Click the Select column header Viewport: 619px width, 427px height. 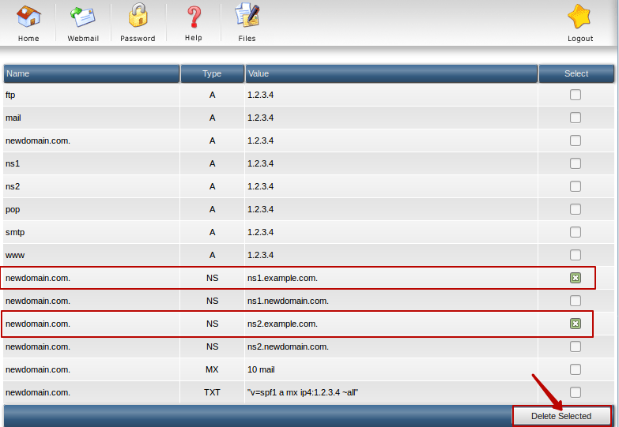[576, 73]
